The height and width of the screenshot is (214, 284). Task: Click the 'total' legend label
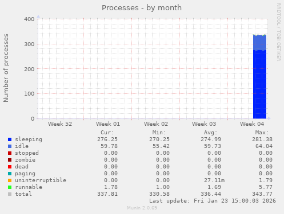tap(23, 194)
